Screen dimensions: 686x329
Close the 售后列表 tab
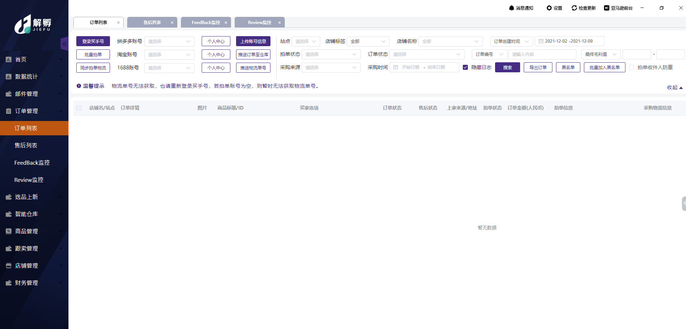[172, 23]
